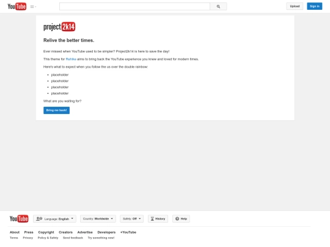The image size is (330, 247).
Task: Click the heading Relive the better times.
Action: tap(69, 40)
